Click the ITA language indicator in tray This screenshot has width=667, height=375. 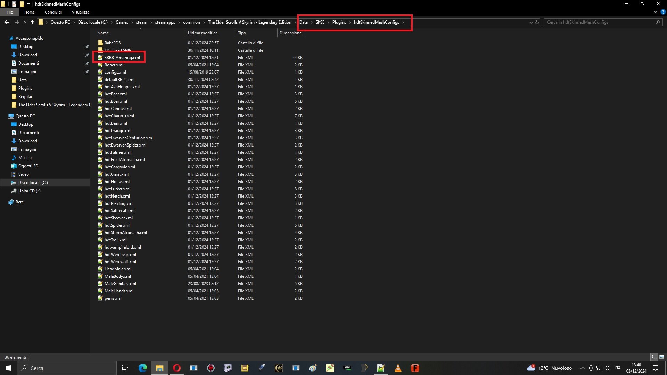pyautogui.click(x=618, y=368)
